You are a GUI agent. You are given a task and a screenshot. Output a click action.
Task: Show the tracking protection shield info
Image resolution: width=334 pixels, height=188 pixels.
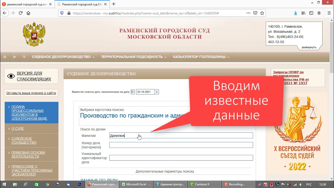point(62,13)
